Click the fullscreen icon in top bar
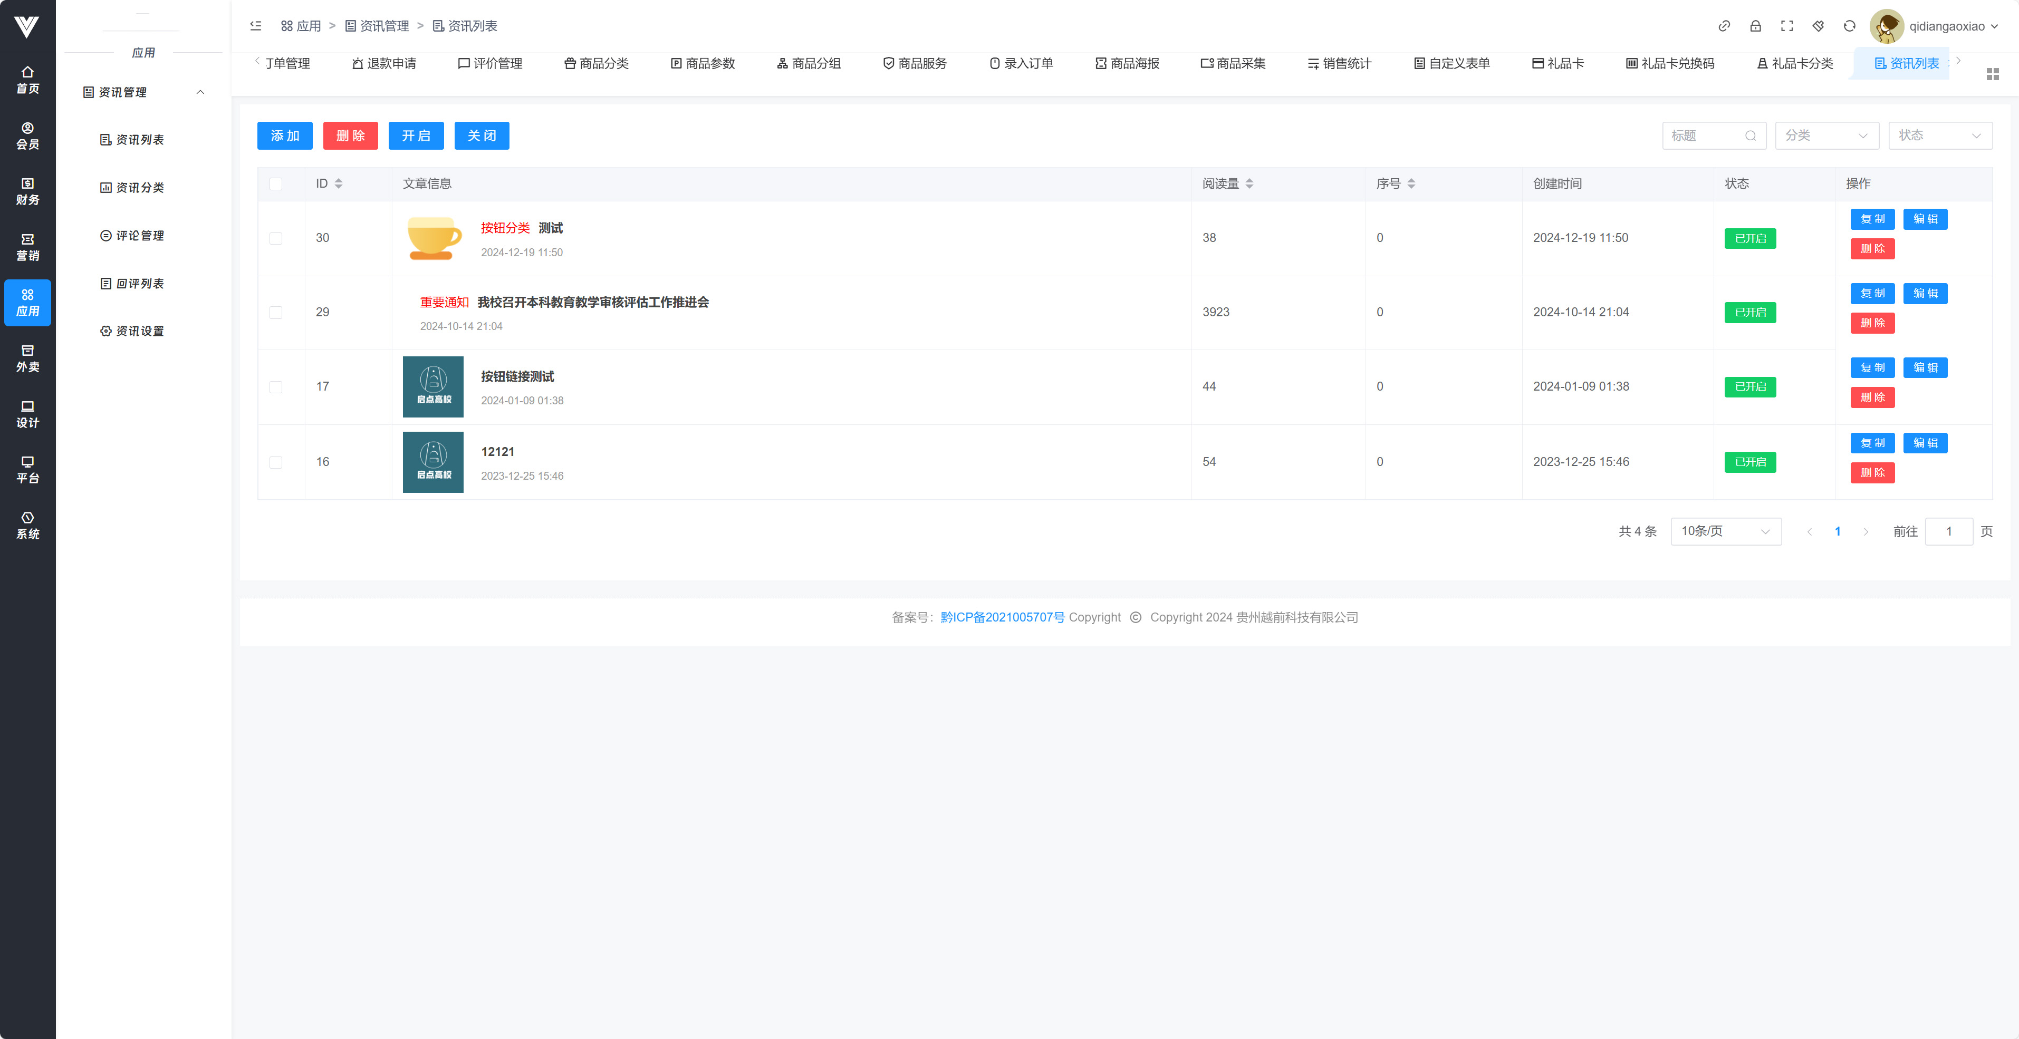 click(x=1786, y=26)
